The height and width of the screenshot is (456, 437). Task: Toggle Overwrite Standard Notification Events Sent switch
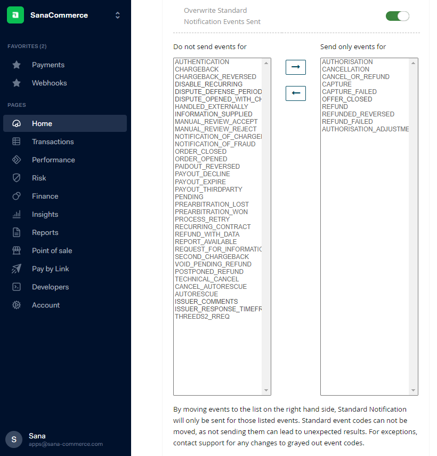(x=397, y=16)
